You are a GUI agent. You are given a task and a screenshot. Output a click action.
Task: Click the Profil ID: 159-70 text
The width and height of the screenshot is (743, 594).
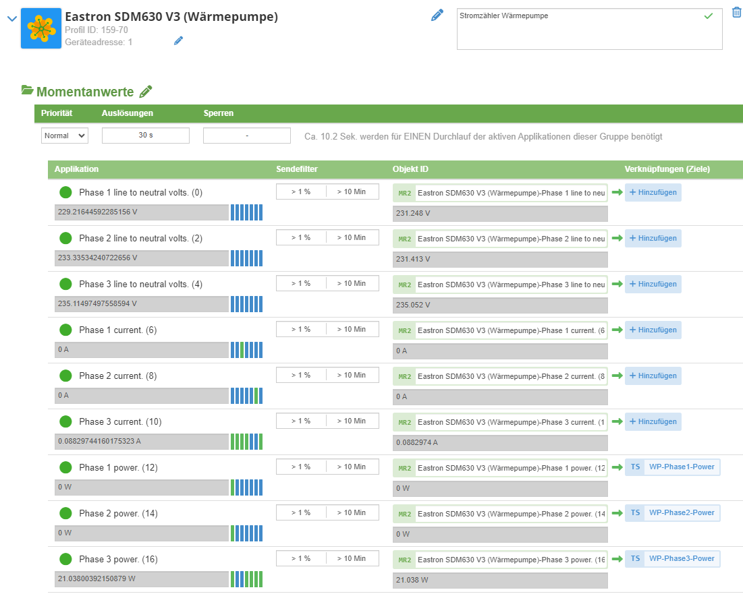(x=97, y=30)
